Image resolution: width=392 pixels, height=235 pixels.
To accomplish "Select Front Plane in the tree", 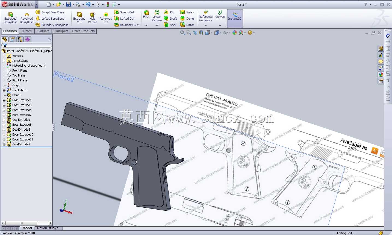I will (x=20, y=70).
